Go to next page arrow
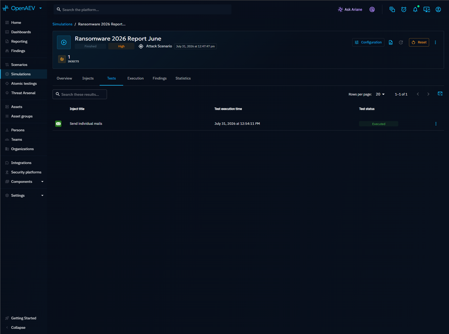 (428, 94)
